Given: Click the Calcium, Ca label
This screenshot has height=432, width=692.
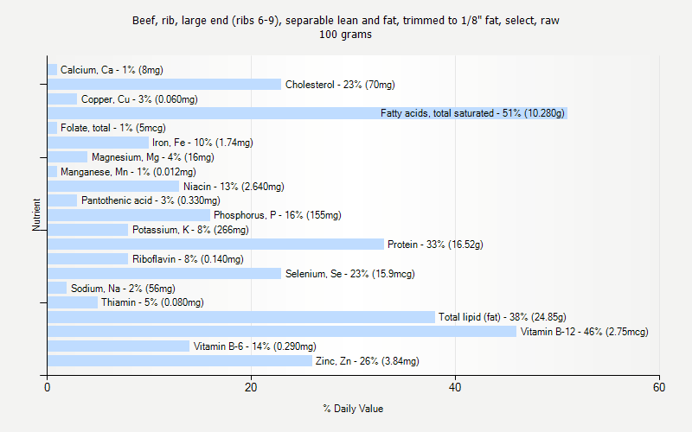Looking at the screenshot, I should (x=112, y=70).
